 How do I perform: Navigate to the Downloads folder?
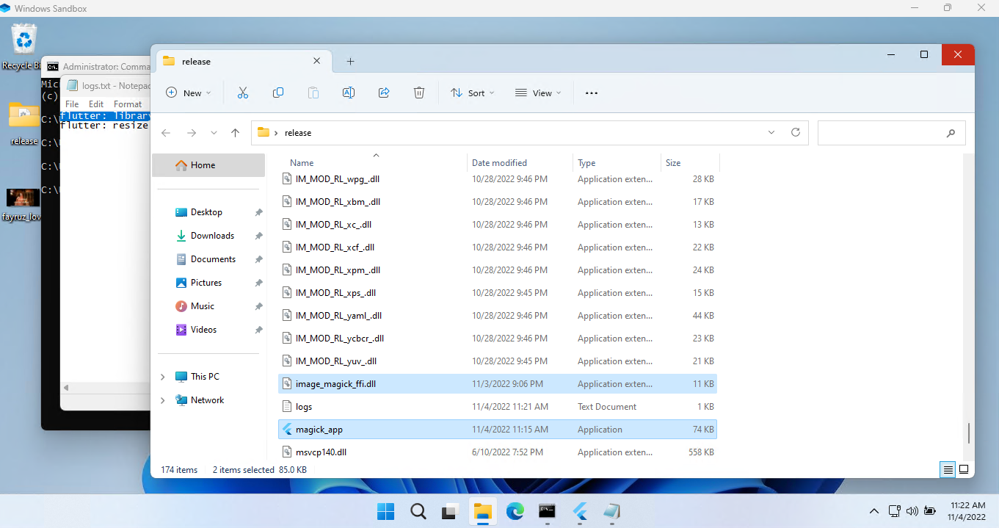[212, 235]
